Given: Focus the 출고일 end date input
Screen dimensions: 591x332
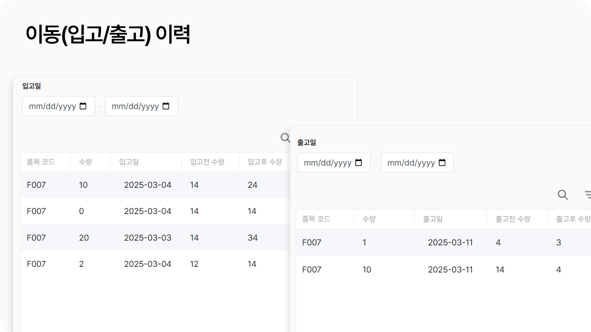Looking at the screenshot, I should 417,163.
